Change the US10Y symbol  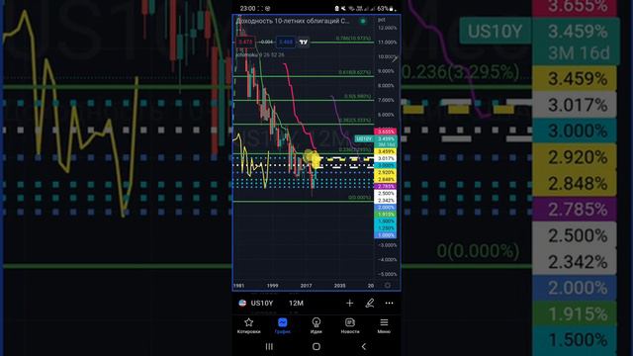(x=262, y=304)
